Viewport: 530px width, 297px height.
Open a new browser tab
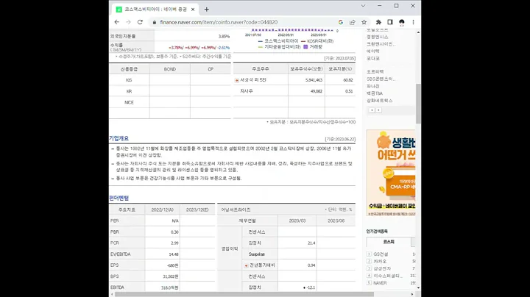[x=207, y=10]
